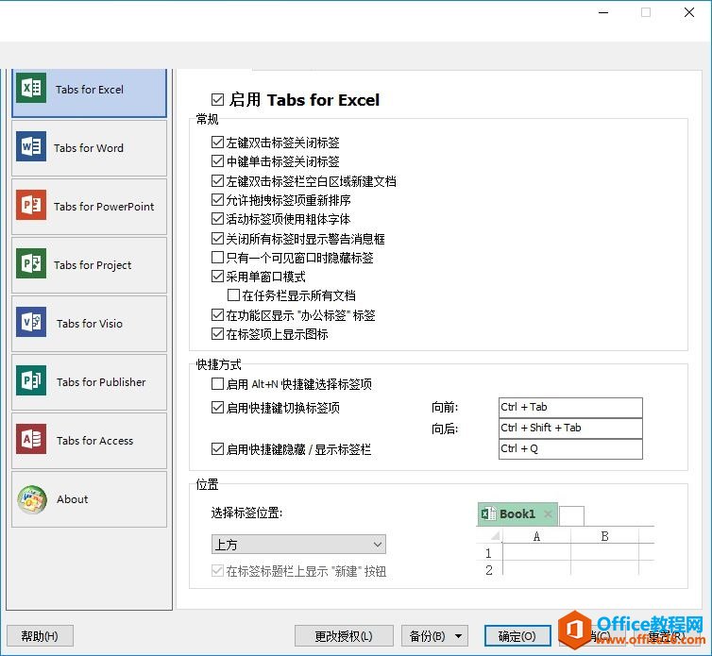The image size is (712, 656).
Task: Close the Book1 preview tab via its X
Action: click(548, 513)
